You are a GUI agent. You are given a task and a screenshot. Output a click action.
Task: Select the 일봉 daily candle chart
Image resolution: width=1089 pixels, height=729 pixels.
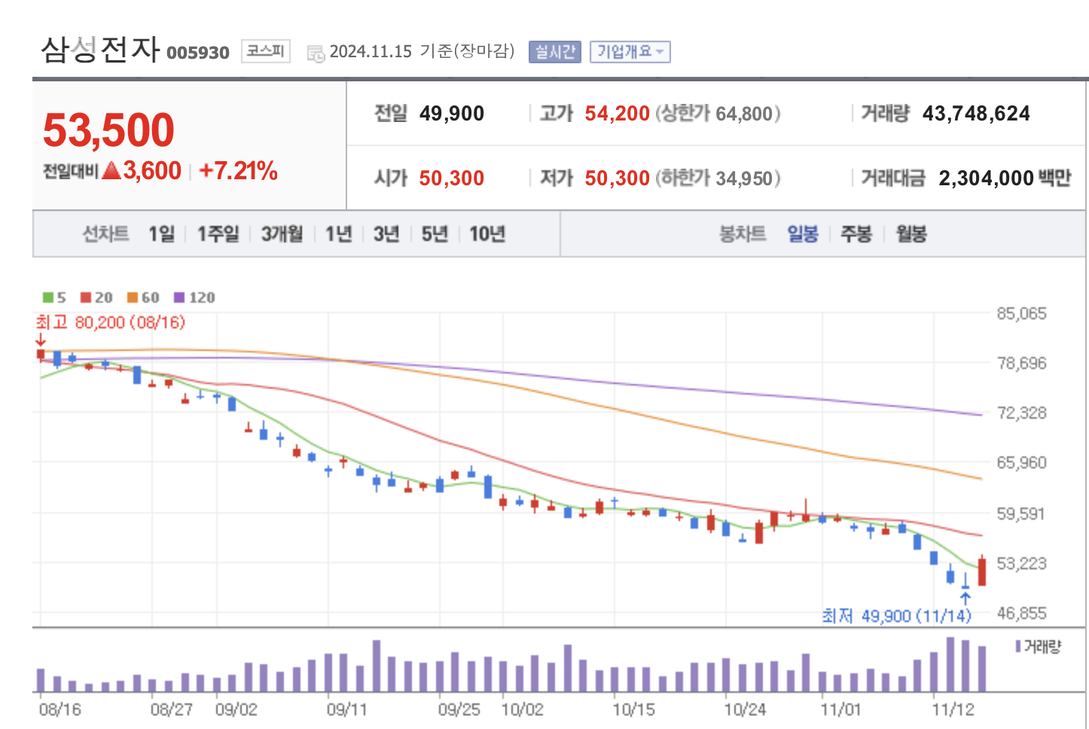(x=803, y=234)
